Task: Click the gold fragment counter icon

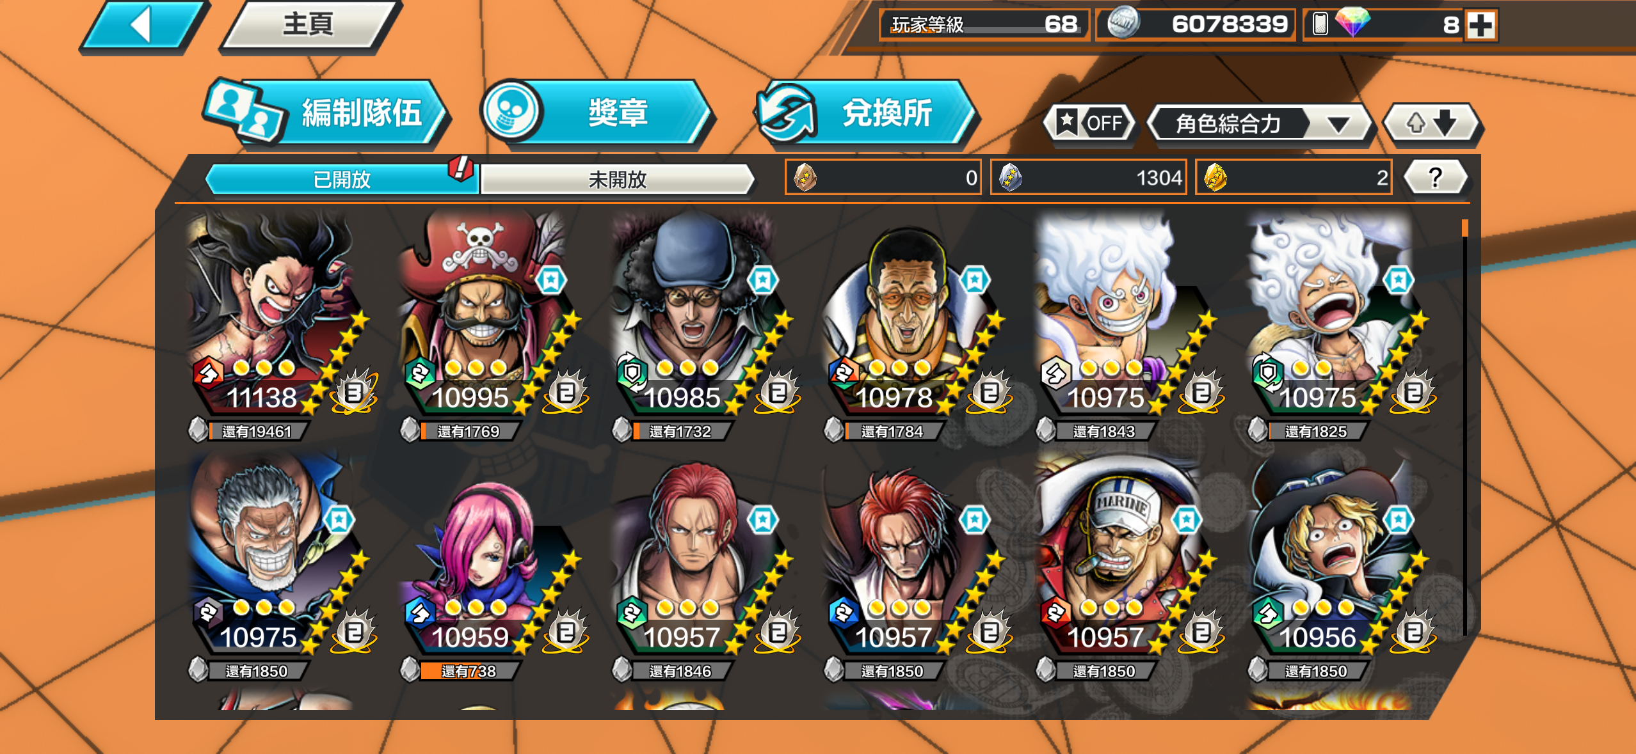Action: point(1215,177)
